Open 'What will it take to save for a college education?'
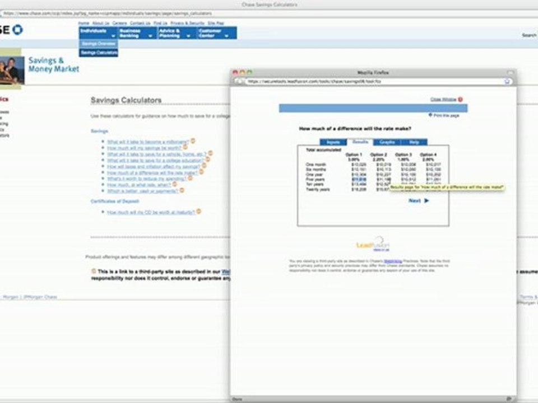The width and height of the screenshot is (538, 403). coord(155,161)
